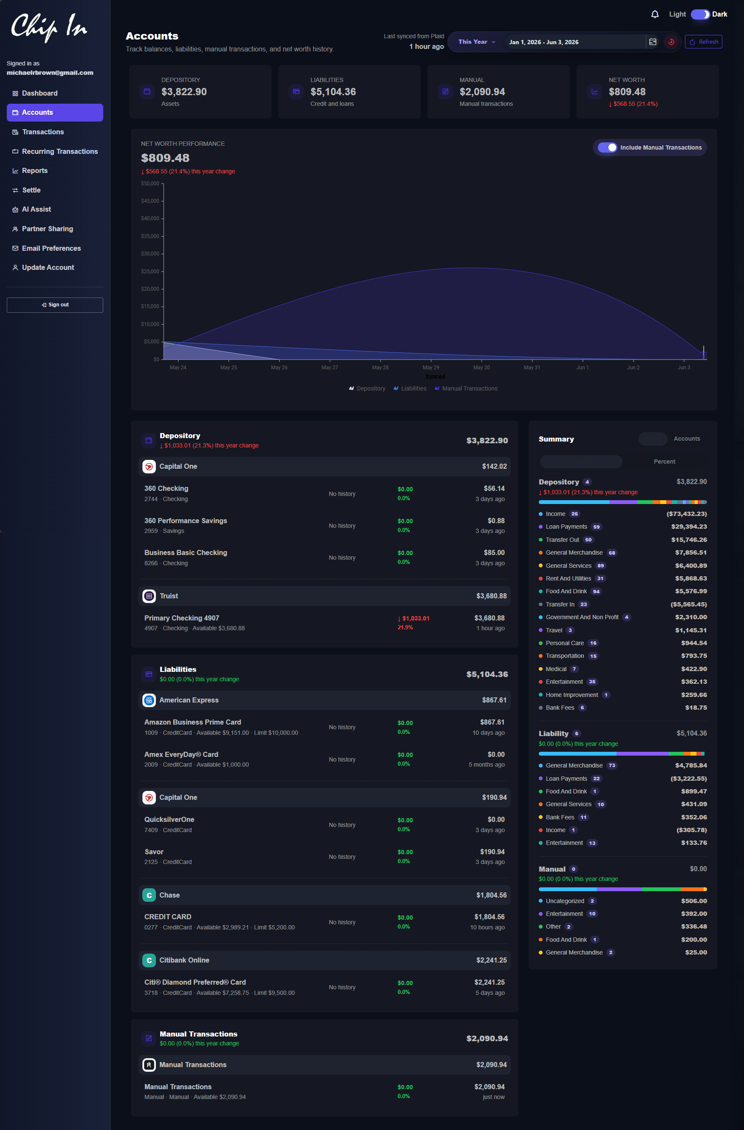This screenshot has height=1130, width=744.
Task: Click the Refresh button
Action: (703, 42)
